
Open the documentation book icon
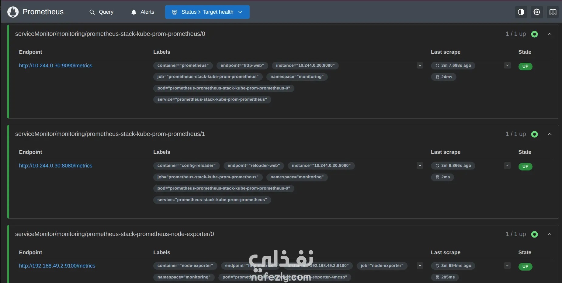(553, 12)
